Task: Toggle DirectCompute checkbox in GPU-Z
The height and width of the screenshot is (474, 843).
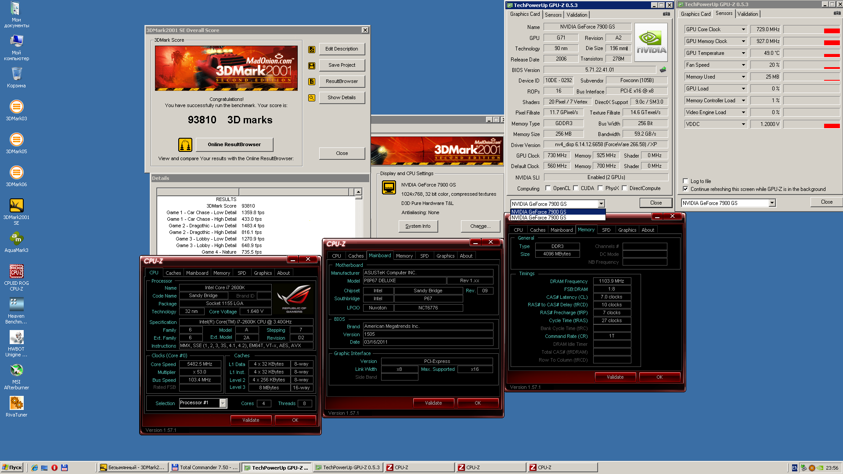Action: 624,188
